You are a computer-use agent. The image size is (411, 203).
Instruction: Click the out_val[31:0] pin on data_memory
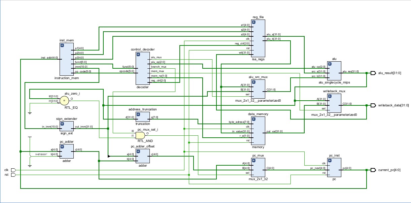(x=275, y=131)
